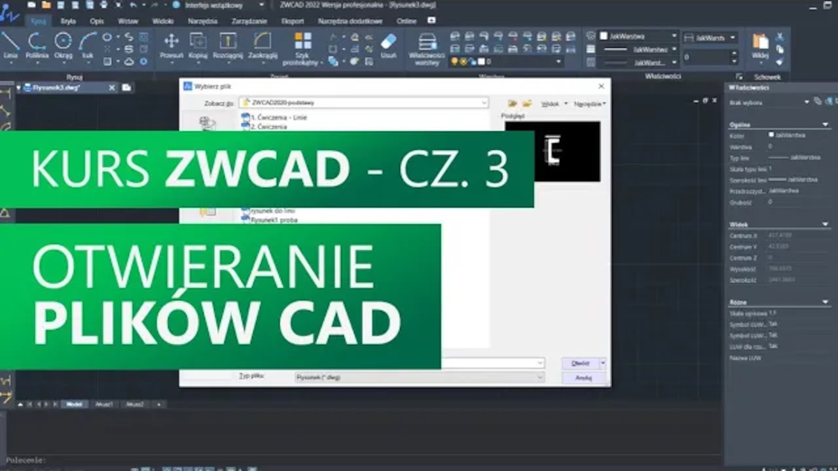The height and width of the screenshot is (471, 838).
Task: Choose the Przesuń move tool
Action: point(172,46)
